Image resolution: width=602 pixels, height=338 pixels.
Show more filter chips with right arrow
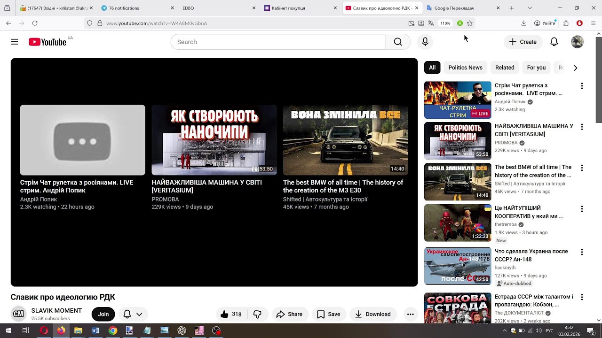coord(575,68)
